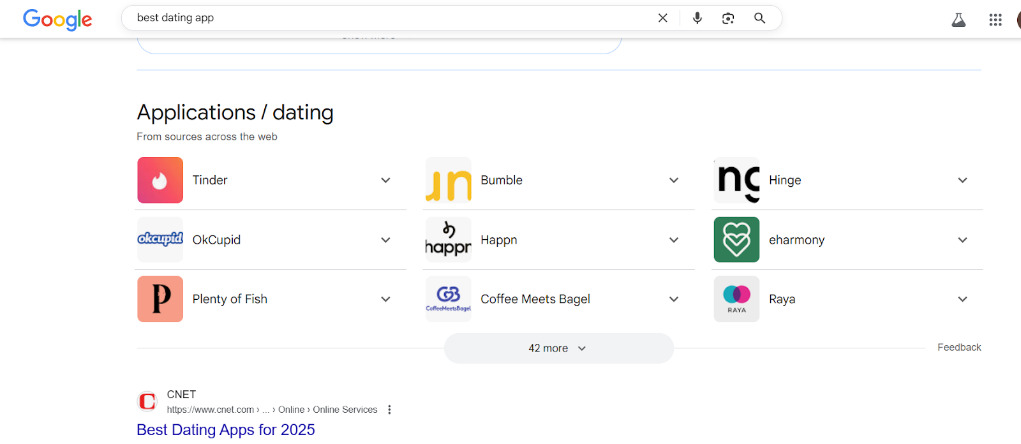
Task: Click 'From sources across the web' text
Action: pos(207,137)
